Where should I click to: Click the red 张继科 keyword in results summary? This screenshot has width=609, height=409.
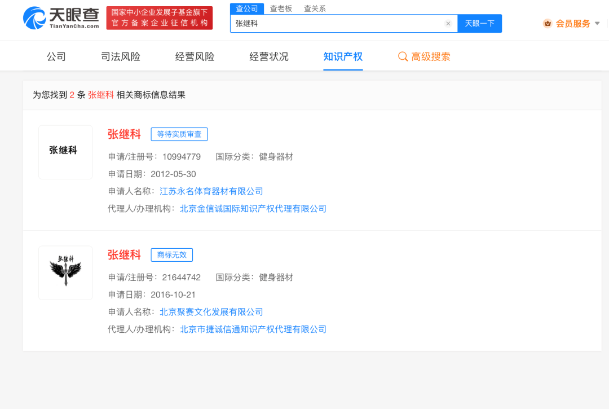coord(101,95)
